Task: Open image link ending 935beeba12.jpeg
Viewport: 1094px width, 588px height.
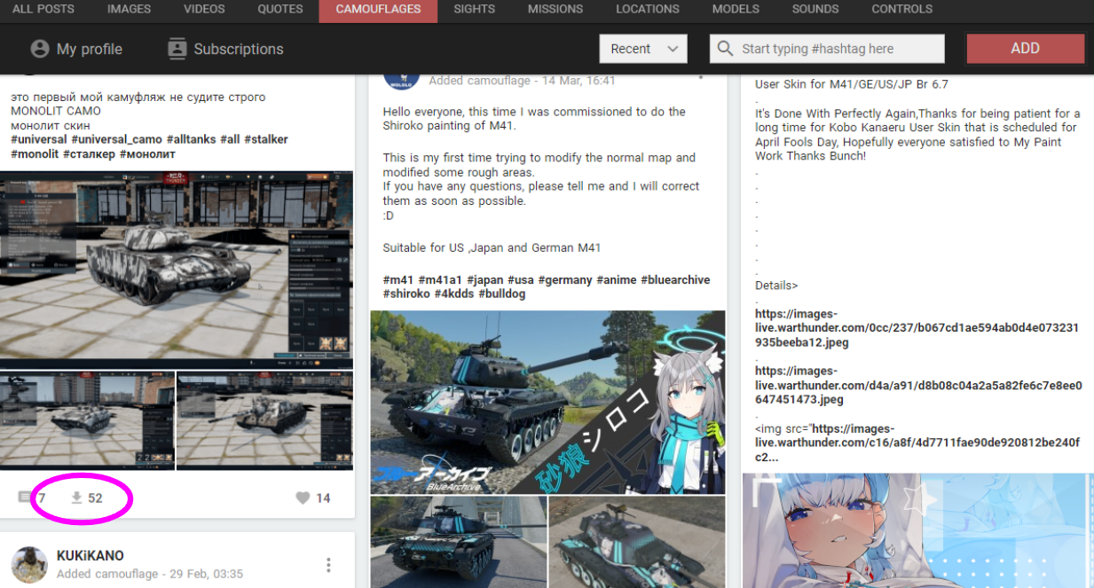Action: (917, 327)
